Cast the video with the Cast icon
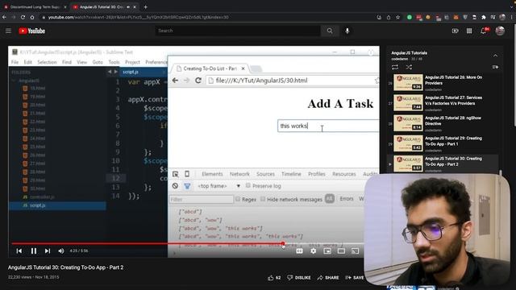The image size is (516, 290). [355, 251]
